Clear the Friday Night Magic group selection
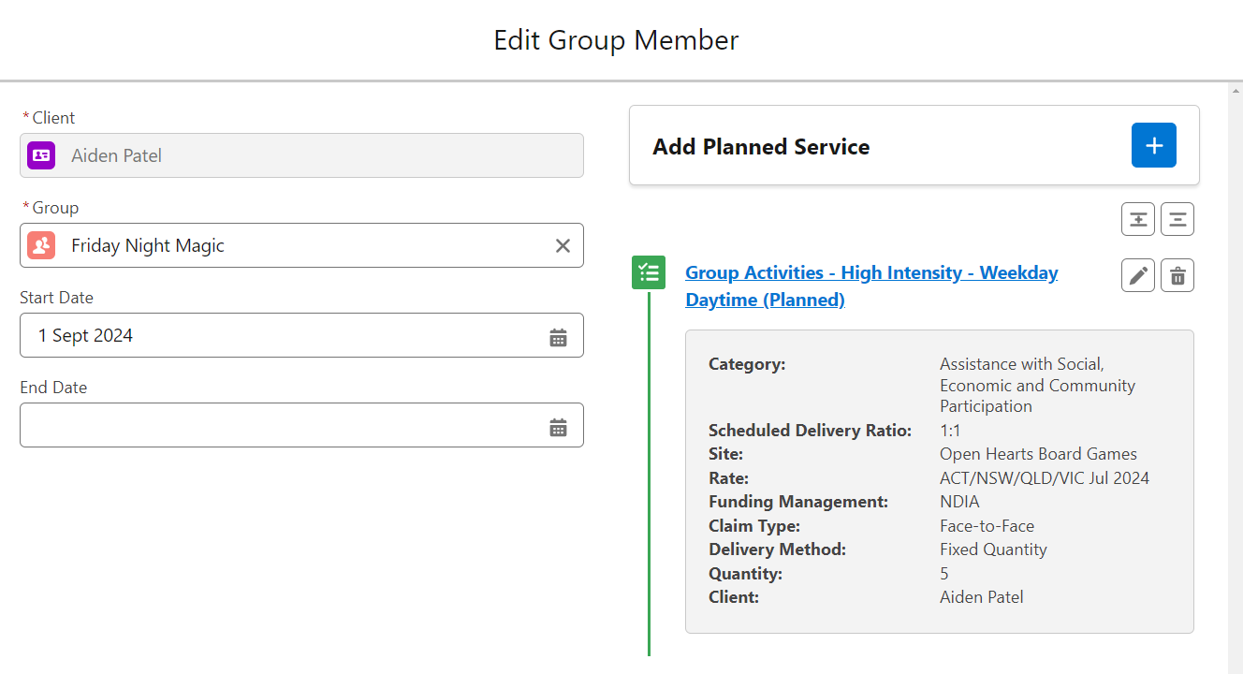1243x674 pixels. (x=563, y=245)
